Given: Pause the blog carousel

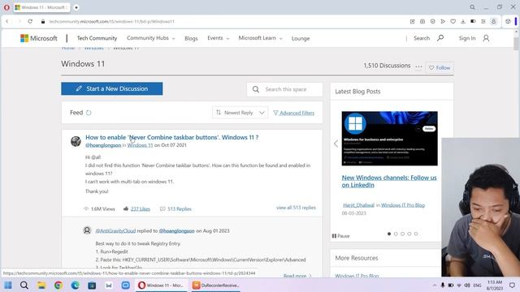Looking at the screenshot, I should [x=340, y=236].
